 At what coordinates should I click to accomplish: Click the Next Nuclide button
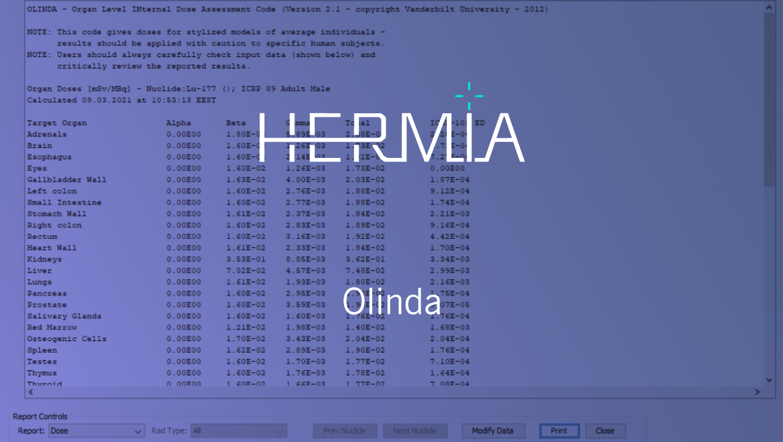tap(415, 431)
